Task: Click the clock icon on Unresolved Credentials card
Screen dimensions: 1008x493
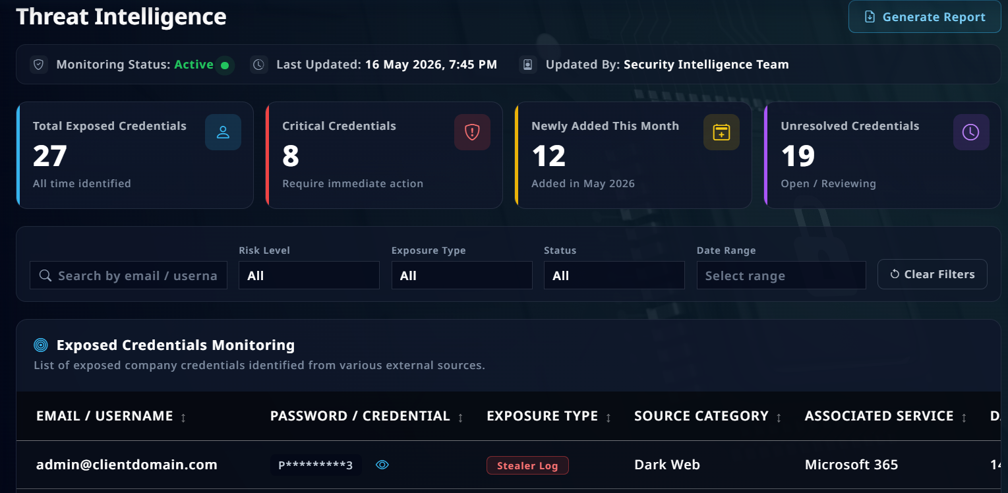Action: pos(971,132)
